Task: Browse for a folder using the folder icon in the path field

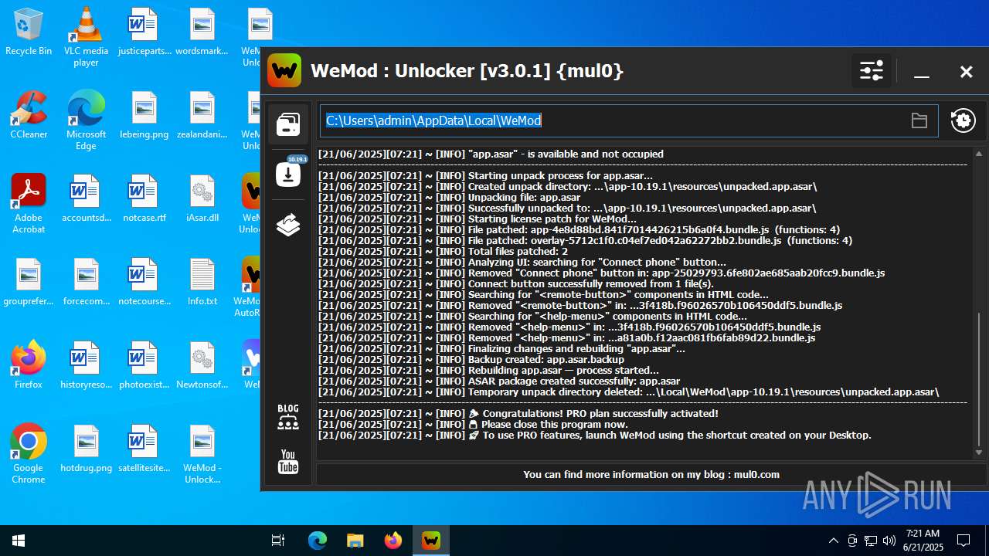Action: 919,120
